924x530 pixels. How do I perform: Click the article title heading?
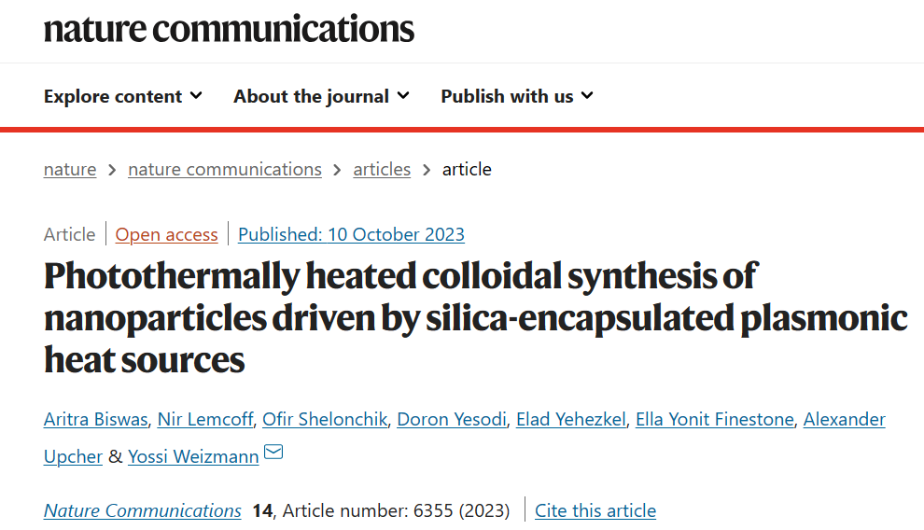click(x=476, y=317)
